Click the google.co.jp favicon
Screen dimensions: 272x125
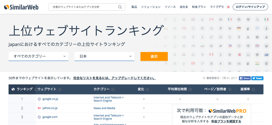pos(39,99)
